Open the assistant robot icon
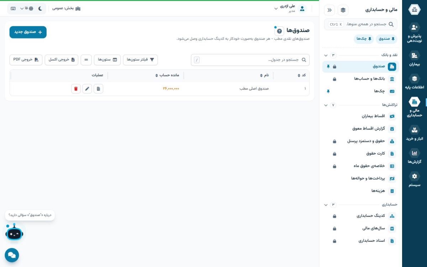Screen dimensions: 427x267 [x=14, y=232]
